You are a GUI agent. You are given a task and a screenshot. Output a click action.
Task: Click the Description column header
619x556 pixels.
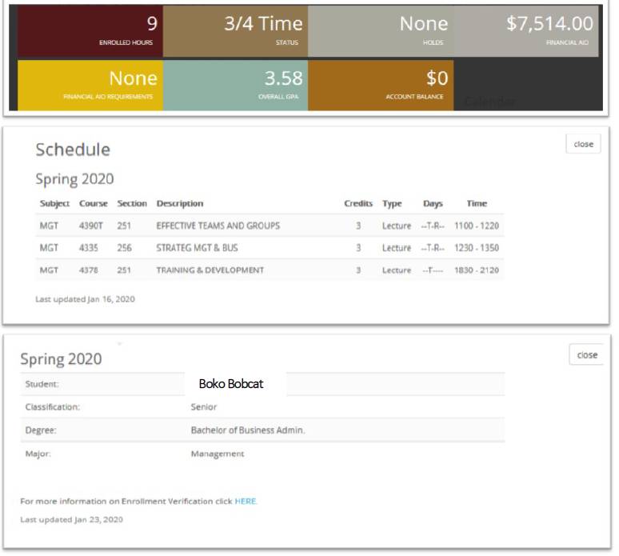(180, 203)
